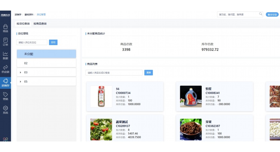Viewport: 280px width, 152px height.
Task: Focus the product name or ID search field
Action: coord(114,73)
